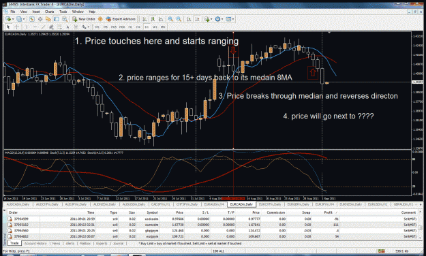Image resolution: width=426 pixels, height=256 pixels.
Task: Expand the Indicators dropdown arrow
Action: coord(211,19)
